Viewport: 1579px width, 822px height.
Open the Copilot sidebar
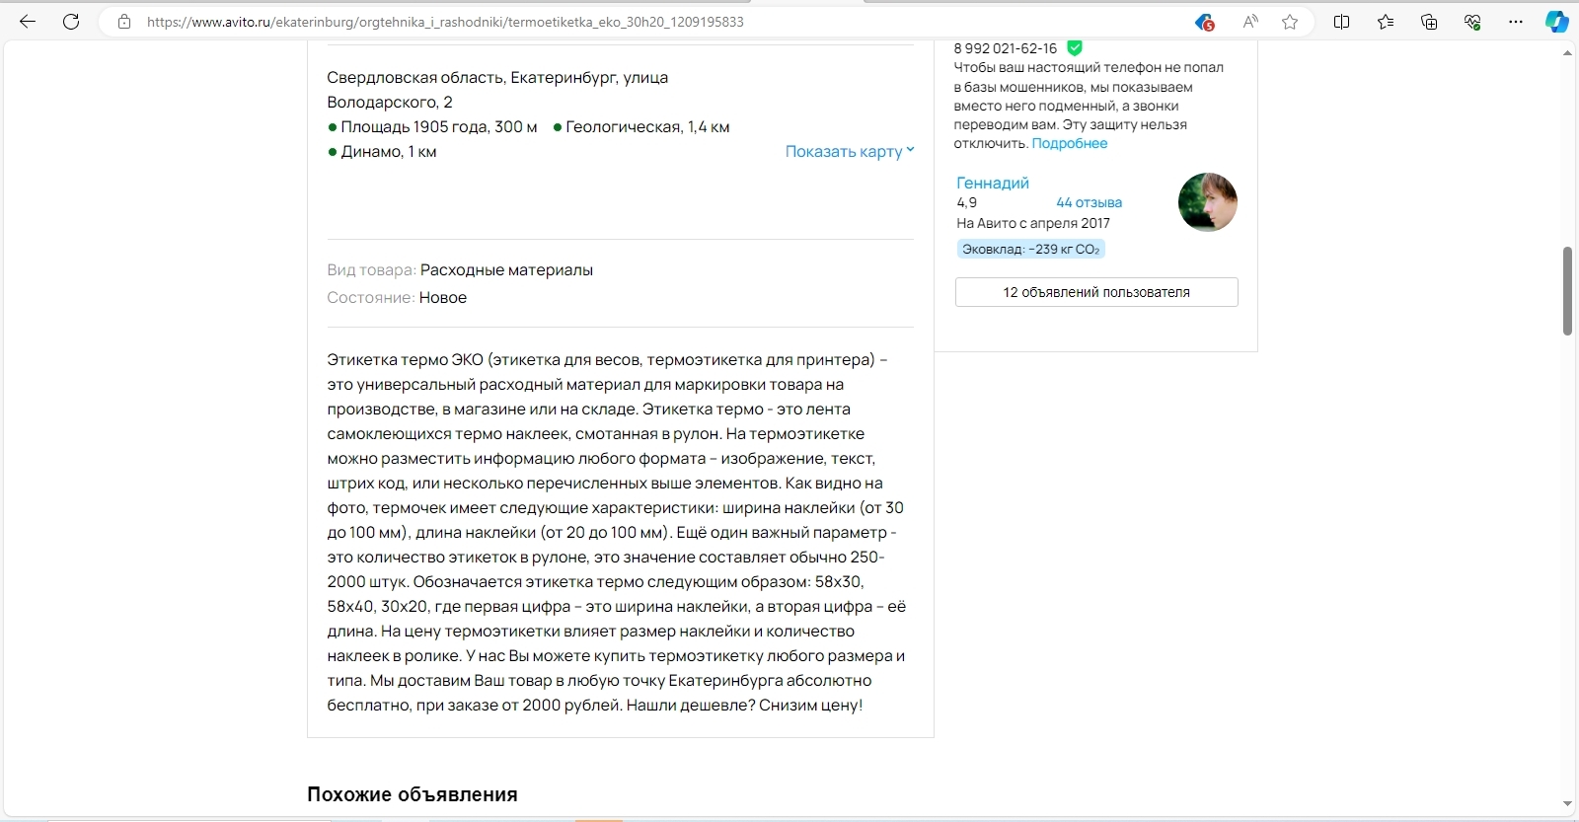pos(1556,22)
